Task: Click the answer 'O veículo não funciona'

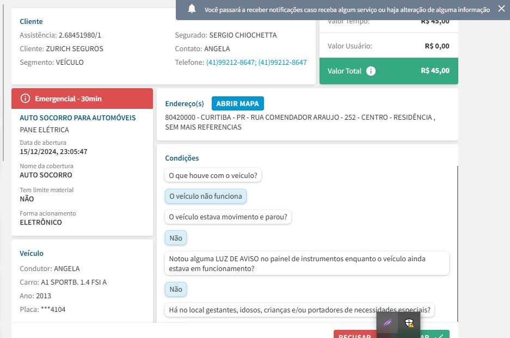Action: click(x=206, y=196)
